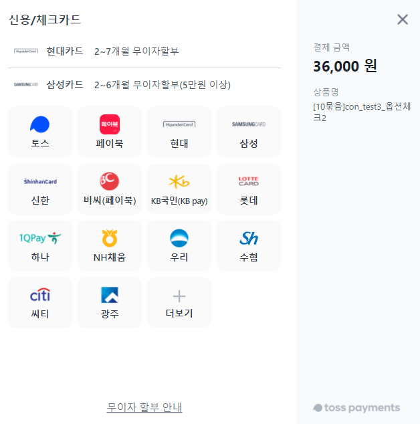
Task: Pick the Sh 수협 card logo
Action: click(x=249, y=238)
